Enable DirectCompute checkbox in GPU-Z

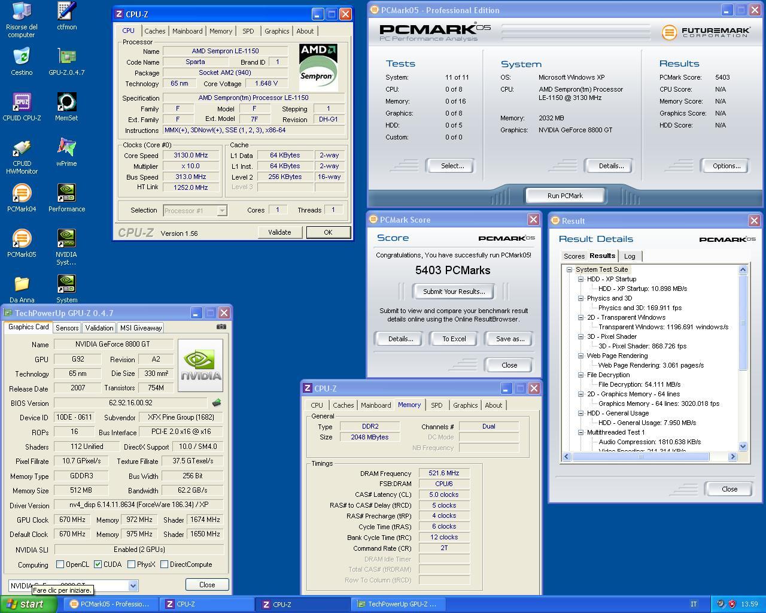(x=164, y=564)
